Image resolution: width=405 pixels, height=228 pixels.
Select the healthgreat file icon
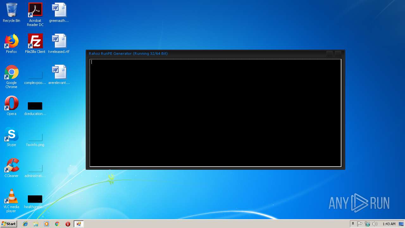pos(35,202)
